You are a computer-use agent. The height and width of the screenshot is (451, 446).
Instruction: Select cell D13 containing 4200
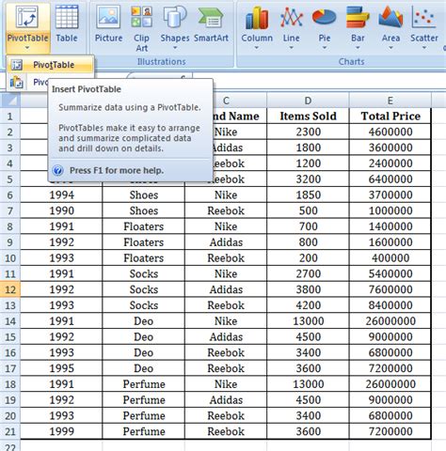coord(308,305)
